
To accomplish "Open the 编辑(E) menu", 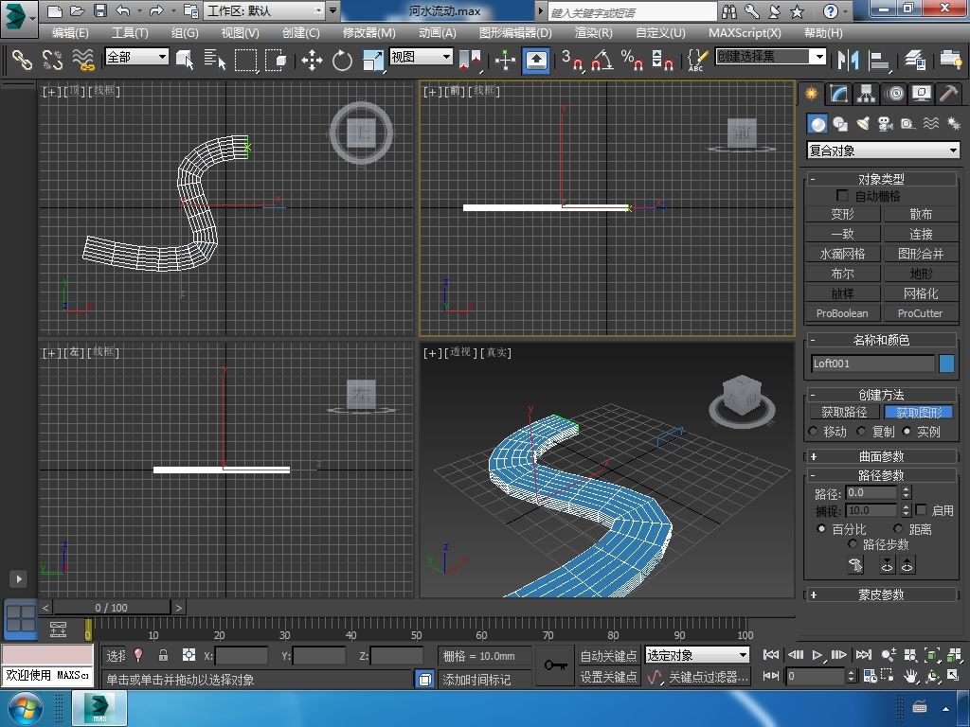I will tap(70, 33).
